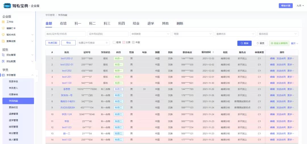Click the 招生管理 icon in sidebar
Screen dimensions: 307x144
click(3, 55)
